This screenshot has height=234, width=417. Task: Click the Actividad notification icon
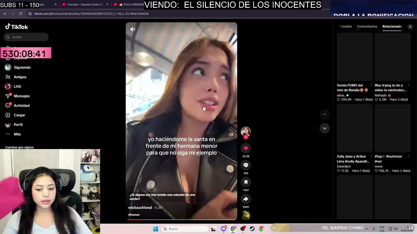click(8, 106)
